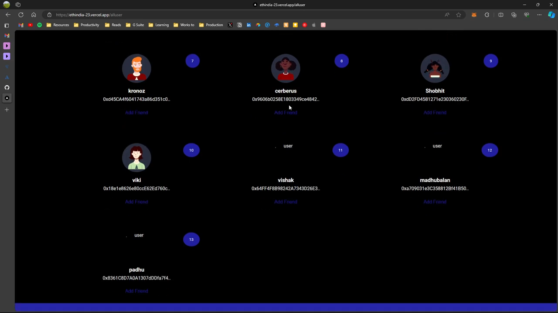Viewport: 558px width, 313px height.
Task: Expand the Productivity bookmarks folder
Action: pos(86,25)
